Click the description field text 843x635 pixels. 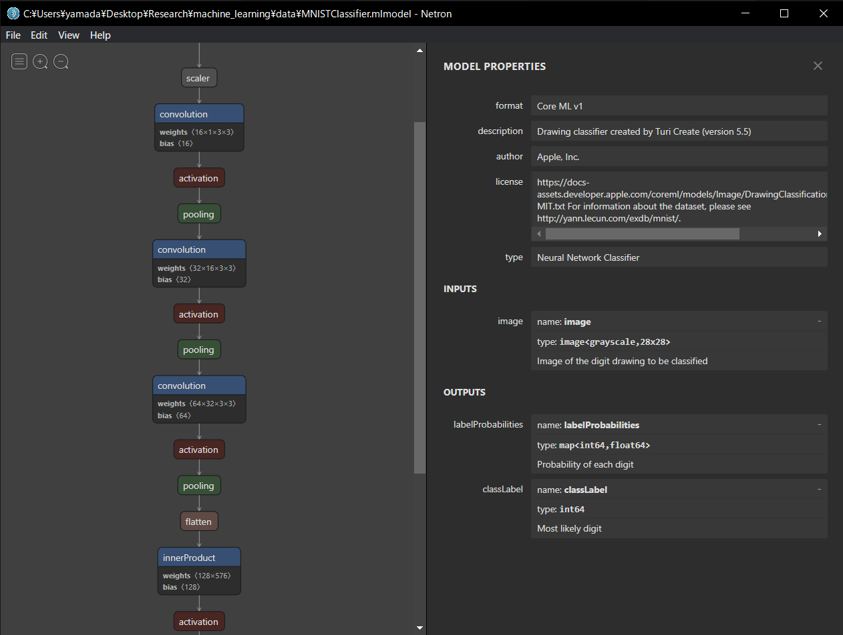tap(644, 131)
